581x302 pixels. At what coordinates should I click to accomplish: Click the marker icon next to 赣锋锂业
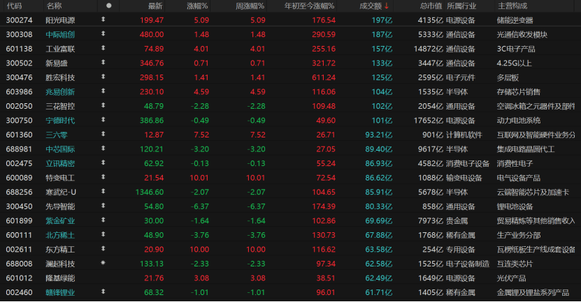(103, 292)
